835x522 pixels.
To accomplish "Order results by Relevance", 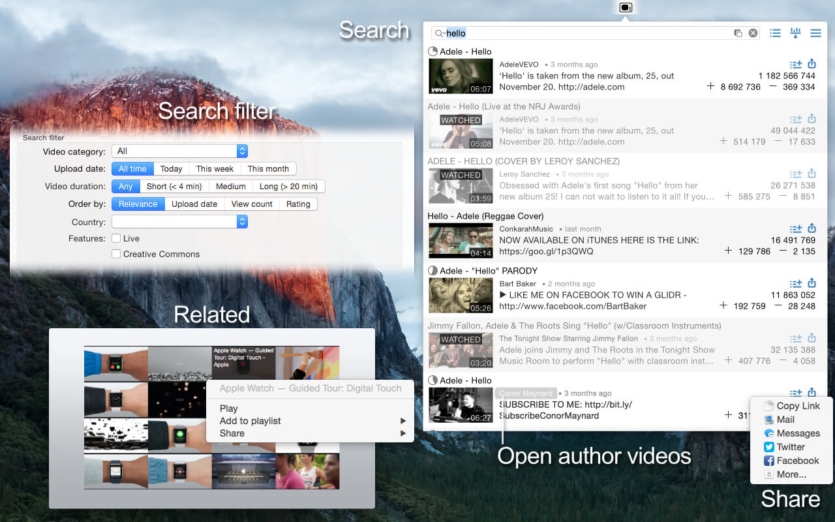I will [138, 204].
